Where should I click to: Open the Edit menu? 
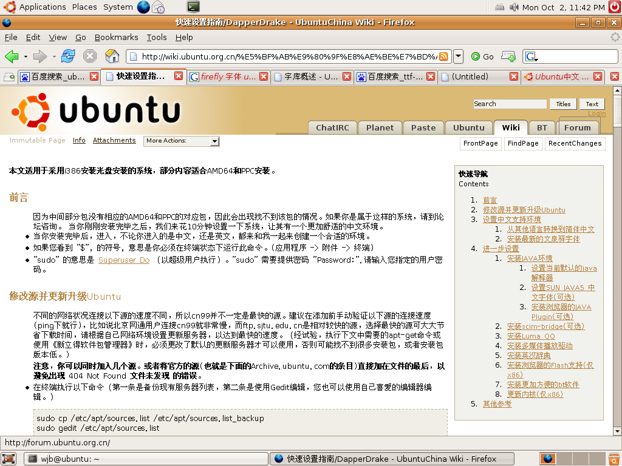tap(33, 37)
